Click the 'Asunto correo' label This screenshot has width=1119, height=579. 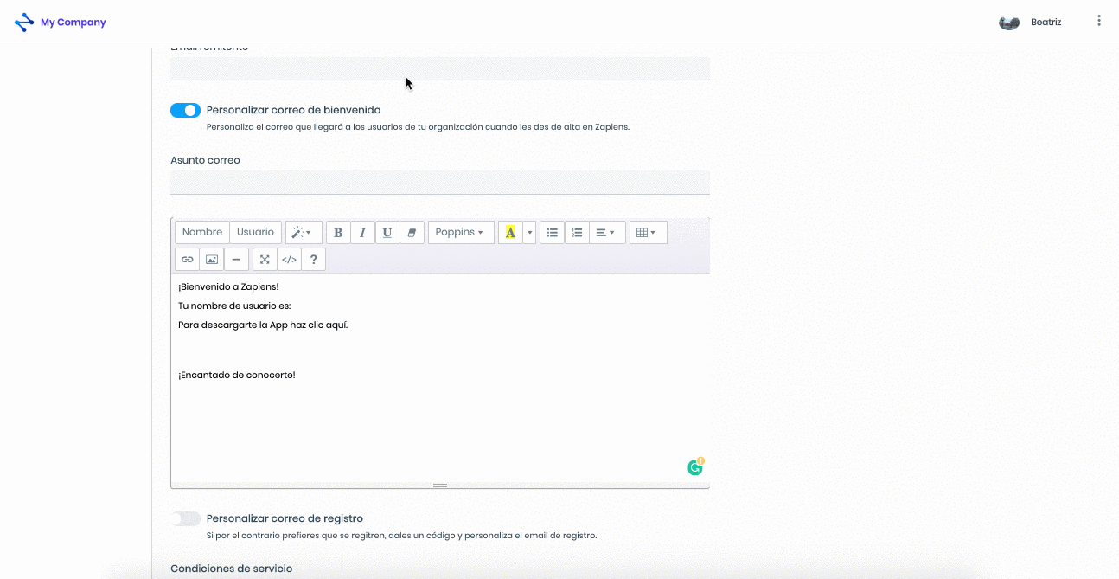(205, 160)
